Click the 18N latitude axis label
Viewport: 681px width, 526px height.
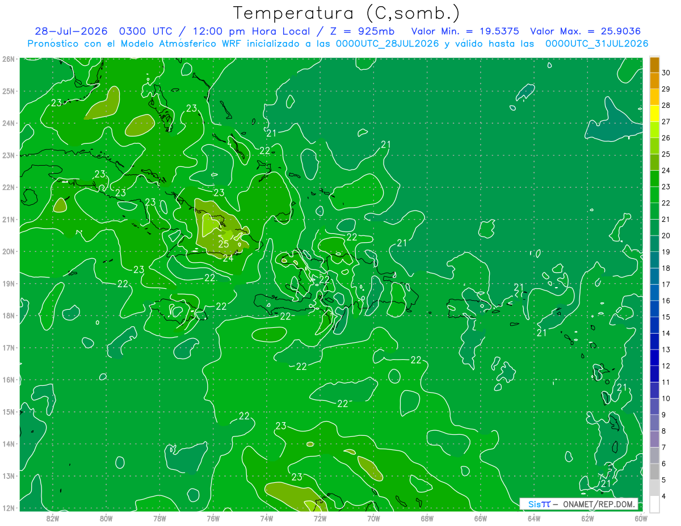point(9,315)
